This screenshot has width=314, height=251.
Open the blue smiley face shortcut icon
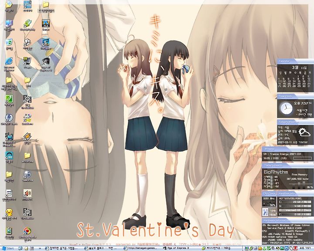click(x=9, y=156)
